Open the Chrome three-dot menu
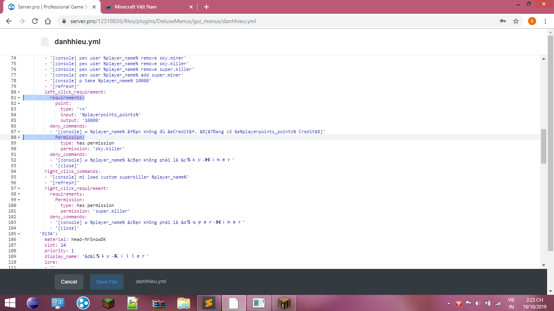This screenshot has width=554, height=311. click(545, 21)
